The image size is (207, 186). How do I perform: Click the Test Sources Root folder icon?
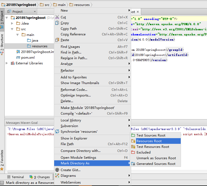[133, 135]
